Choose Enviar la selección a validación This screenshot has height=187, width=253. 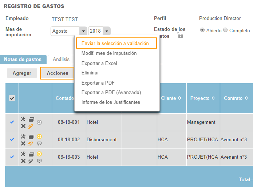click(115, 43)
